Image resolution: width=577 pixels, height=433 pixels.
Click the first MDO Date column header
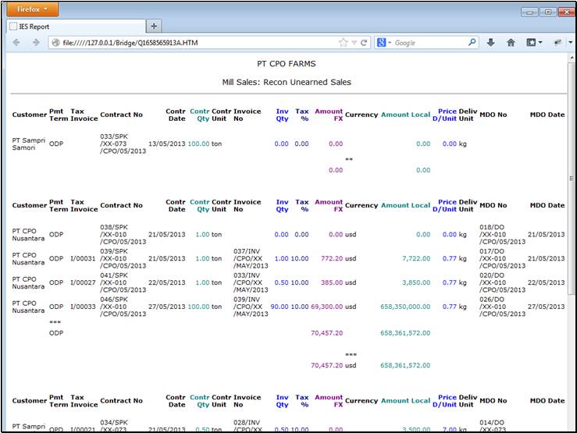point(547,115)
